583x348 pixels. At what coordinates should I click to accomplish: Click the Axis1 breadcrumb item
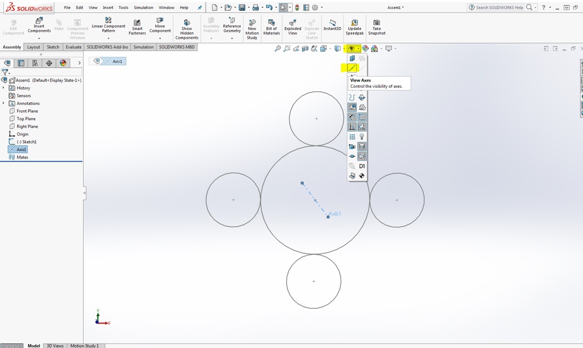pos(115,61)
